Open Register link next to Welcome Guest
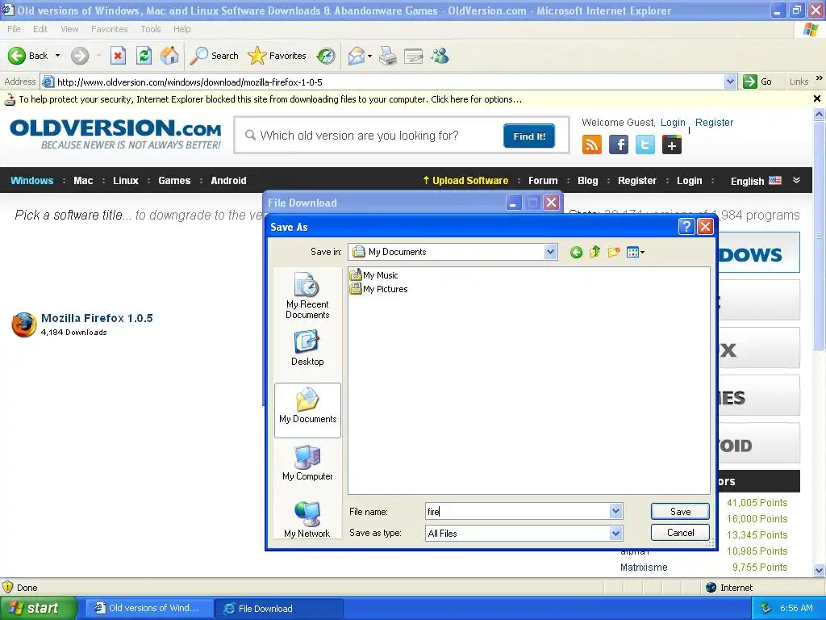This screenshot has height=620, width=826. point(714,123)
